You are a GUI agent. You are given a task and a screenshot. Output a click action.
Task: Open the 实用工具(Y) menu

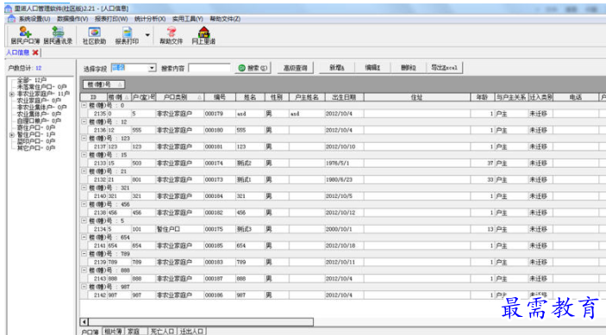pyautogui.click(x=187, y=19)
